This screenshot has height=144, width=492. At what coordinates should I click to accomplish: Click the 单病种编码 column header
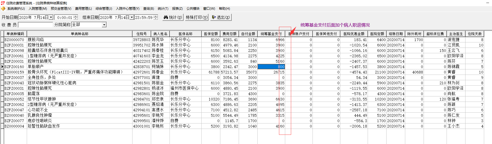15,34
